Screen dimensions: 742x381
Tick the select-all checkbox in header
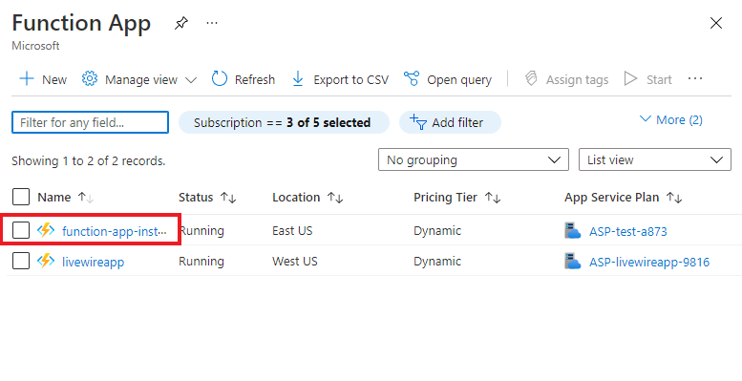coord(21,197)
